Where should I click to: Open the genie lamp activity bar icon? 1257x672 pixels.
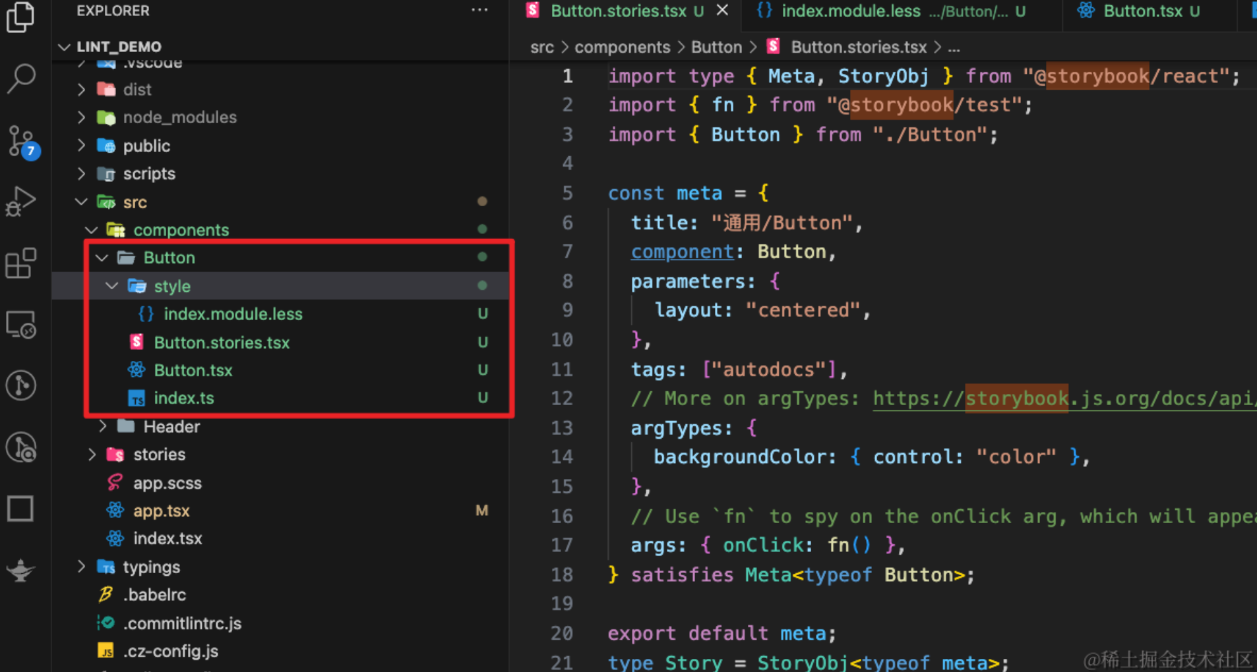click(x=21, y=570)
